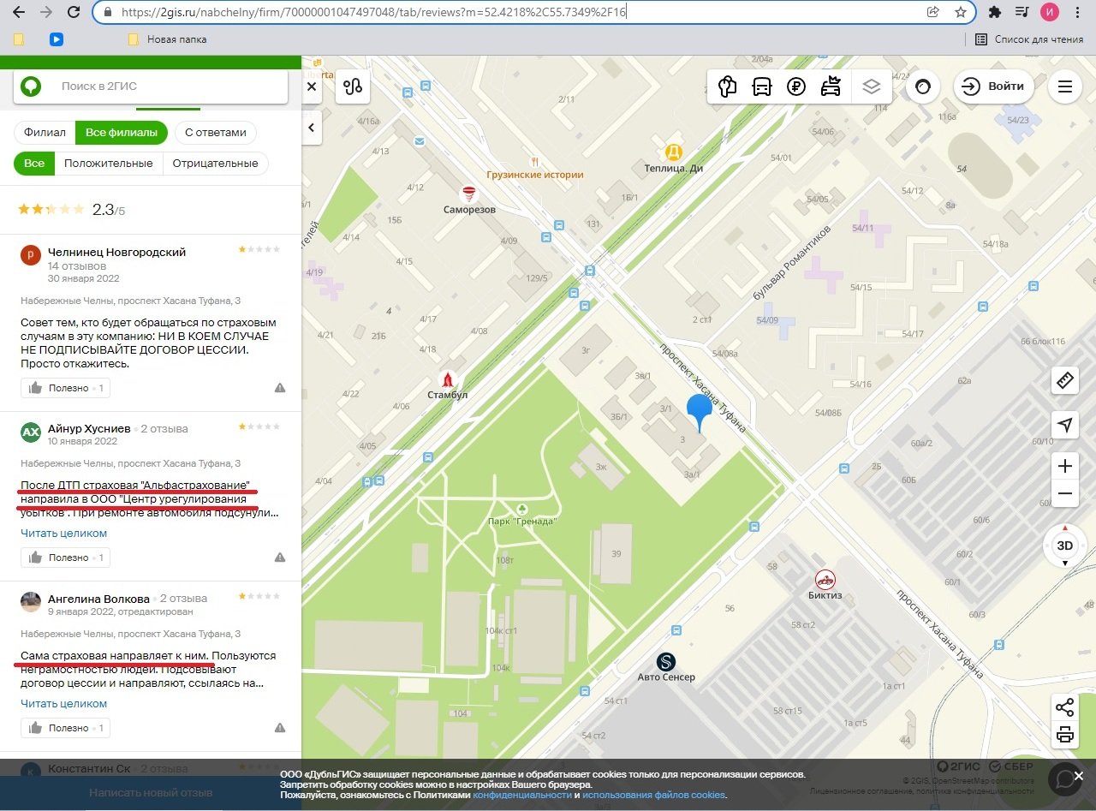Show Все reviews
Viewport: 1096px width, 811px height.
point(34,164)
